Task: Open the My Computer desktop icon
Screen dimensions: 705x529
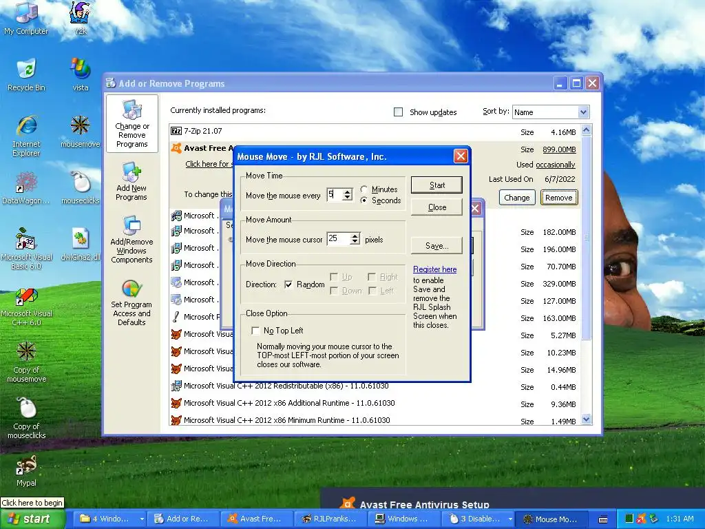Action: 26,18
